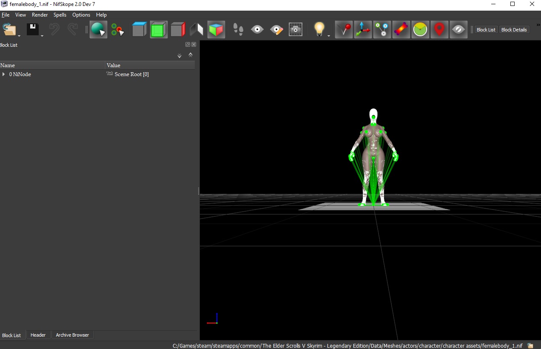Viewport: 541px width, 349px height.
Task: Select the object selection mode icon
Action: pos(98,29)
